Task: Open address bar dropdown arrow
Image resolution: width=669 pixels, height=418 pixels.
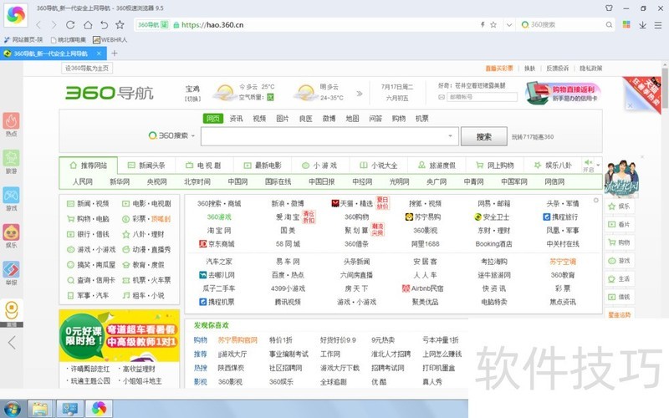Action: tap(508, 24)
